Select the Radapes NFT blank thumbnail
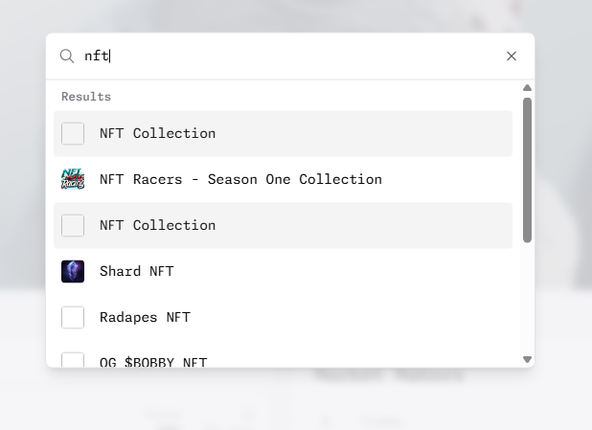This screenshot has height=430, width=592. click(73, 318)
